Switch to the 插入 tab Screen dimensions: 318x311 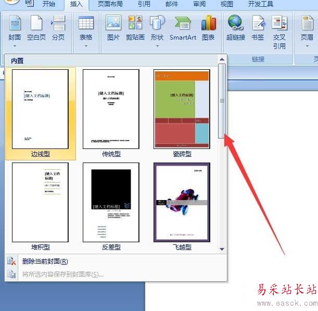coord(77,4)
